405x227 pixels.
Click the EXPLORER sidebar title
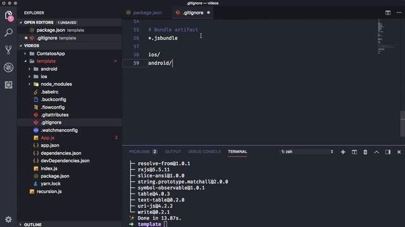coord(34,13)
